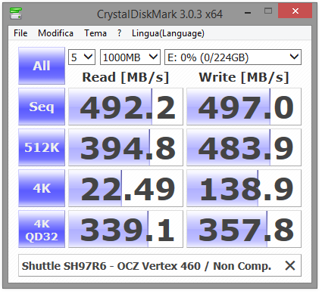Open the ? help menu
The height and width of the screenshot is (294, 322).
pyautogui.click(x=119, y=33)
